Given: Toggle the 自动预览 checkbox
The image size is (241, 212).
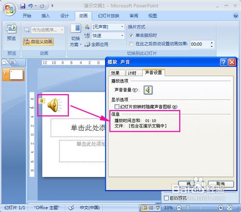Looking at the screenshot, I should coord(166,198).
